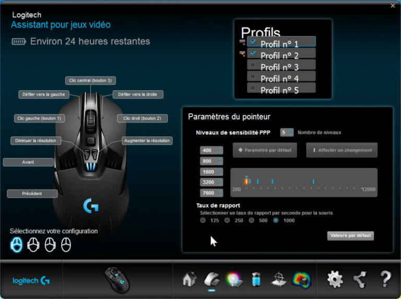Open the lighting settings color bulb icon

click(x=234, y=279)
